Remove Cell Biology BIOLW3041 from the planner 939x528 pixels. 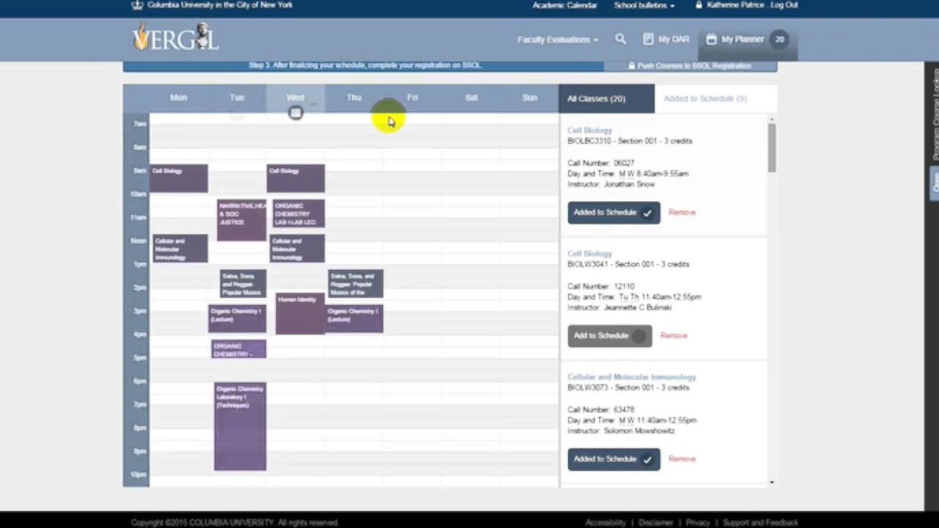[x=673, y=336]
